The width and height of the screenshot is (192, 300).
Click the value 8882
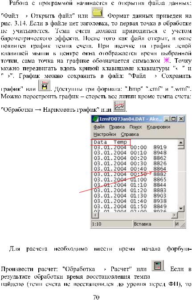click(x=160, y=174)
